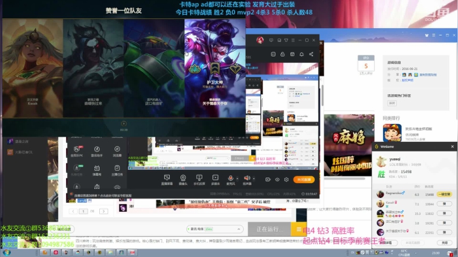Click the 5 rating score box
458x257 pixels.
pos(366,64)
